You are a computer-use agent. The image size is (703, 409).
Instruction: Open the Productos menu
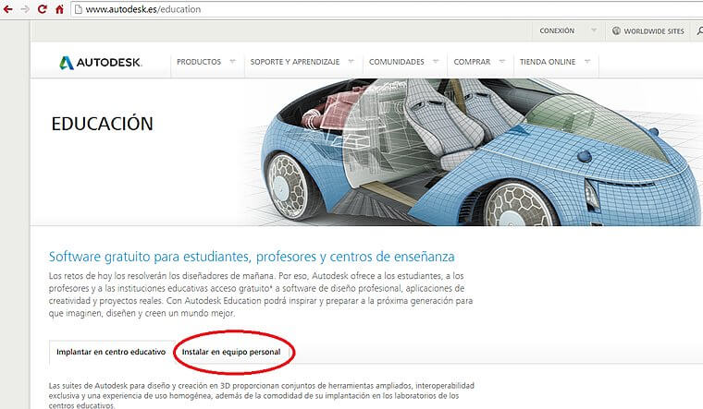pyautogui.click(x=199, y=62)
